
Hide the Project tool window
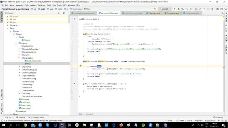[x=68, y=13]
